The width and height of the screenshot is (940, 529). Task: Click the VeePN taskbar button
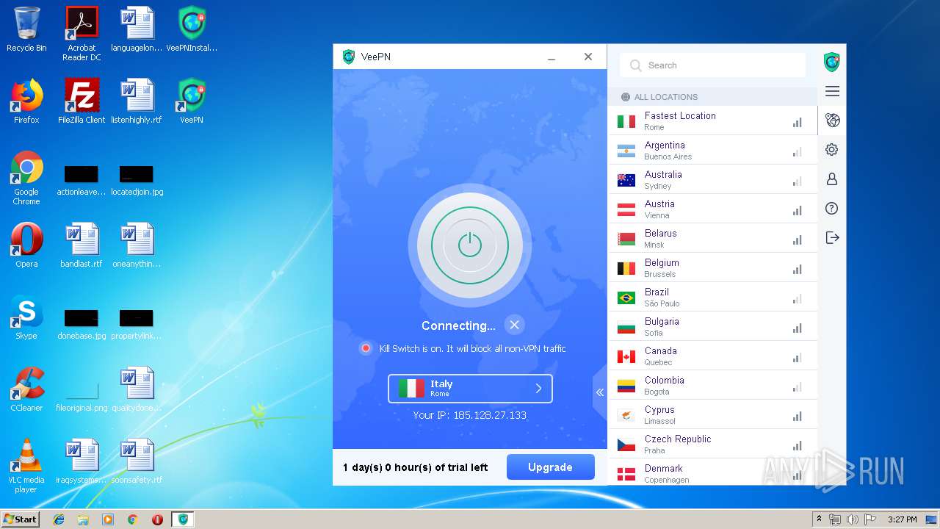[183, 519]
